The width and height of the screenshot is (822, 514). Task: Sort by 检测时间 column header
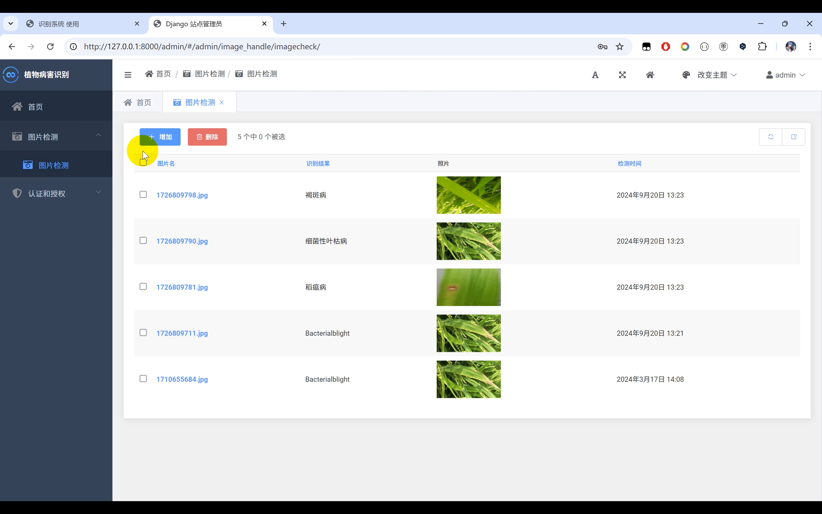(x=629, y=164)
